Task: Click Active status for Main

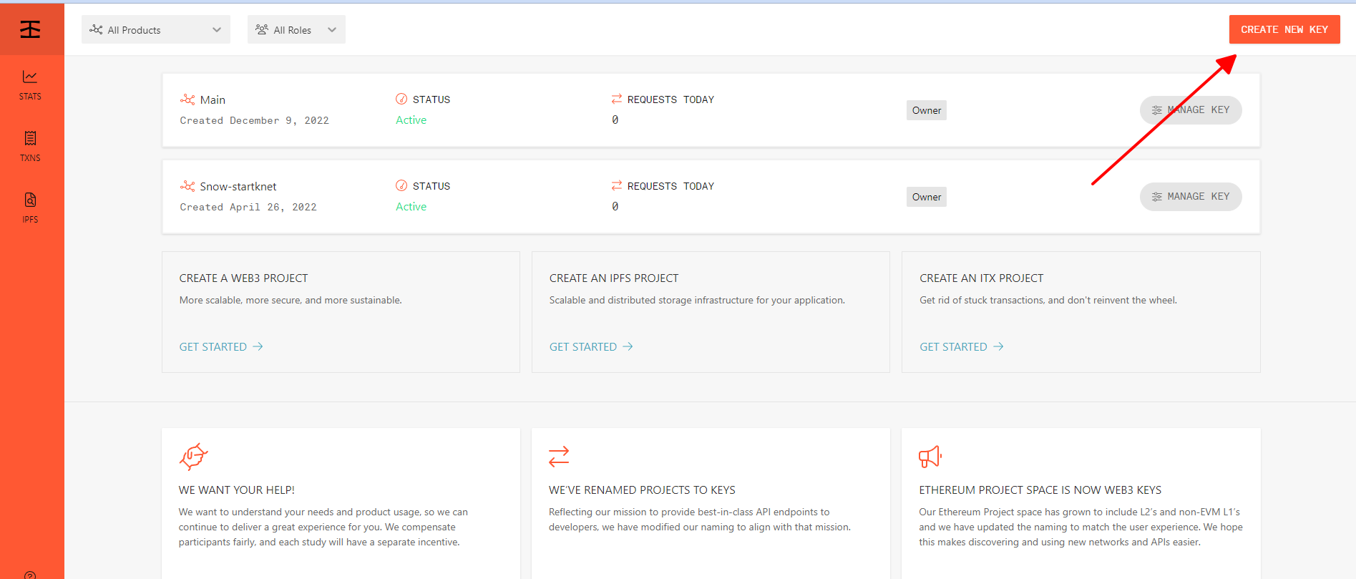Action: [411, 120]
